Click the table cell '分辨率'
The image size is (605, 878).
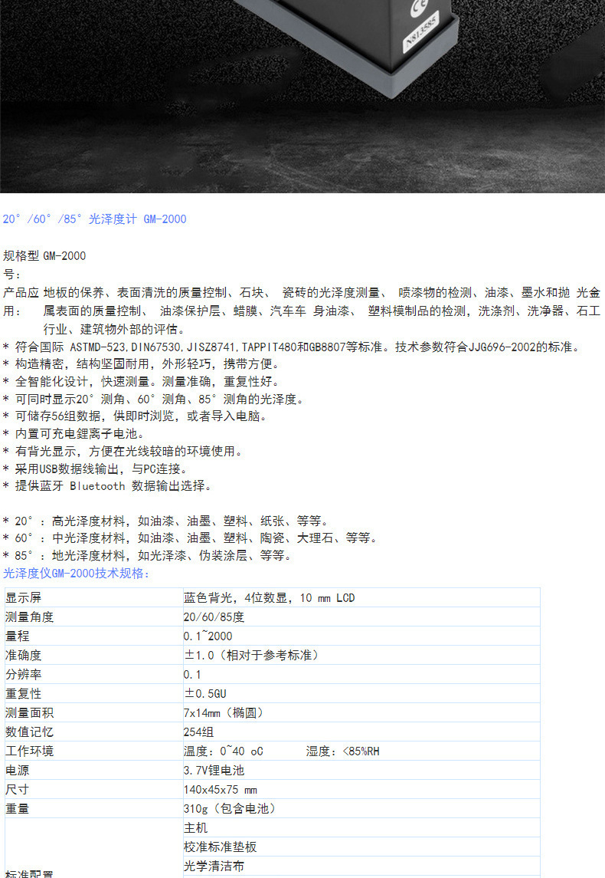pos(94,674)
